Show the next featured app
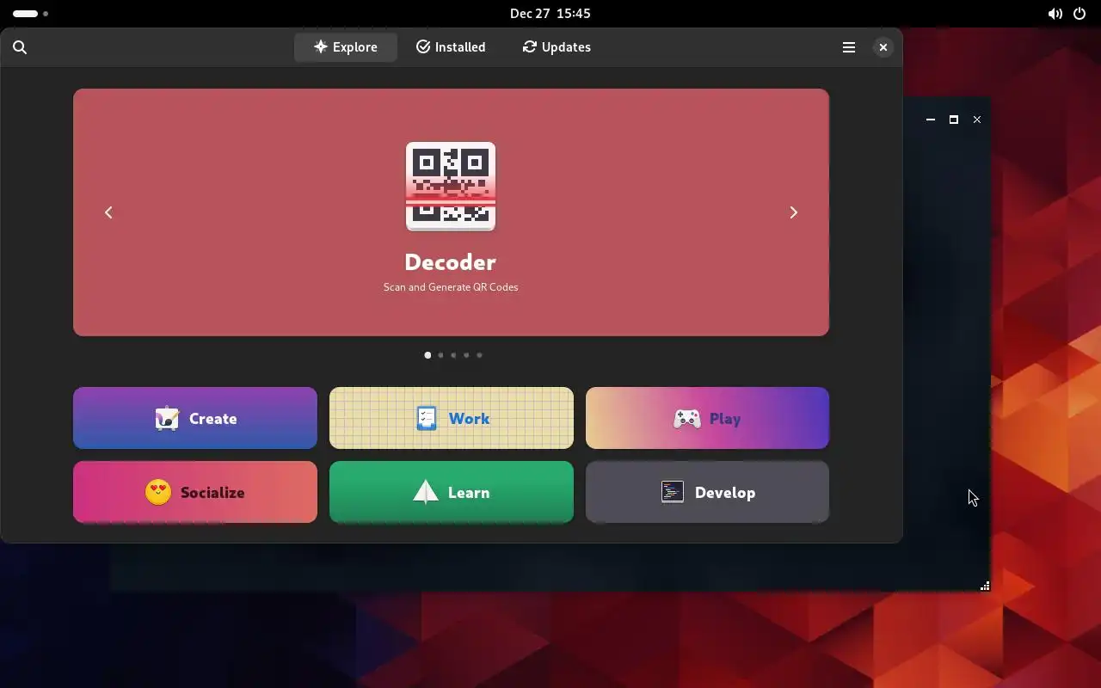1101x688 pixels. click(794, 212)
